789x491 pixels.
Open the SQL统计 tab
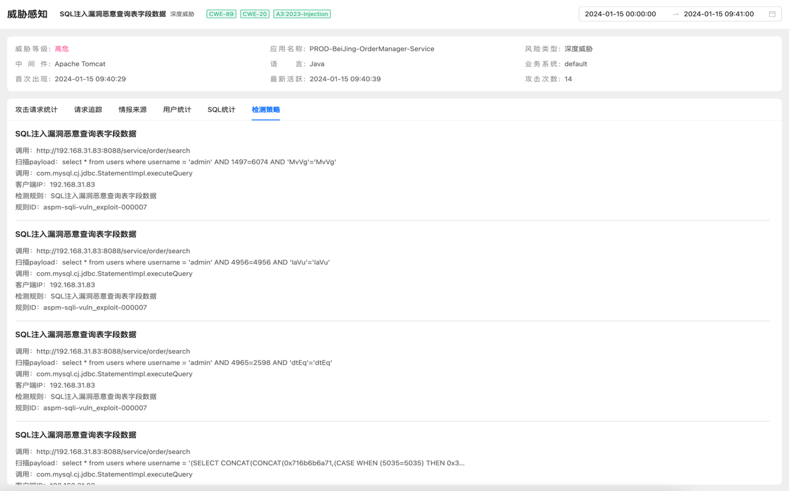pyautogui.click(x=221, y=110)
